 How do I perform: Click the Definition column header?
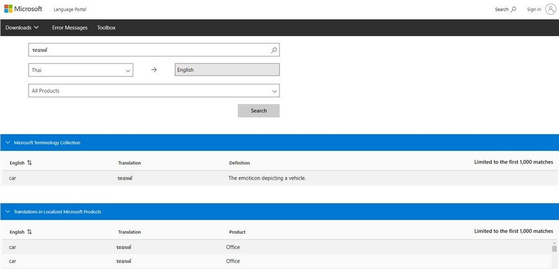(x=239, y=163)
